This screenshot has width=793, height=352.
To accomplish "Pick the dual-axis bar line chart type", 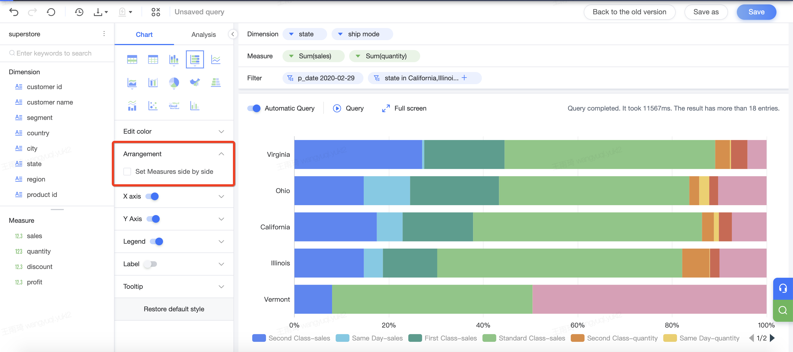I will click(x=153, y=83).
